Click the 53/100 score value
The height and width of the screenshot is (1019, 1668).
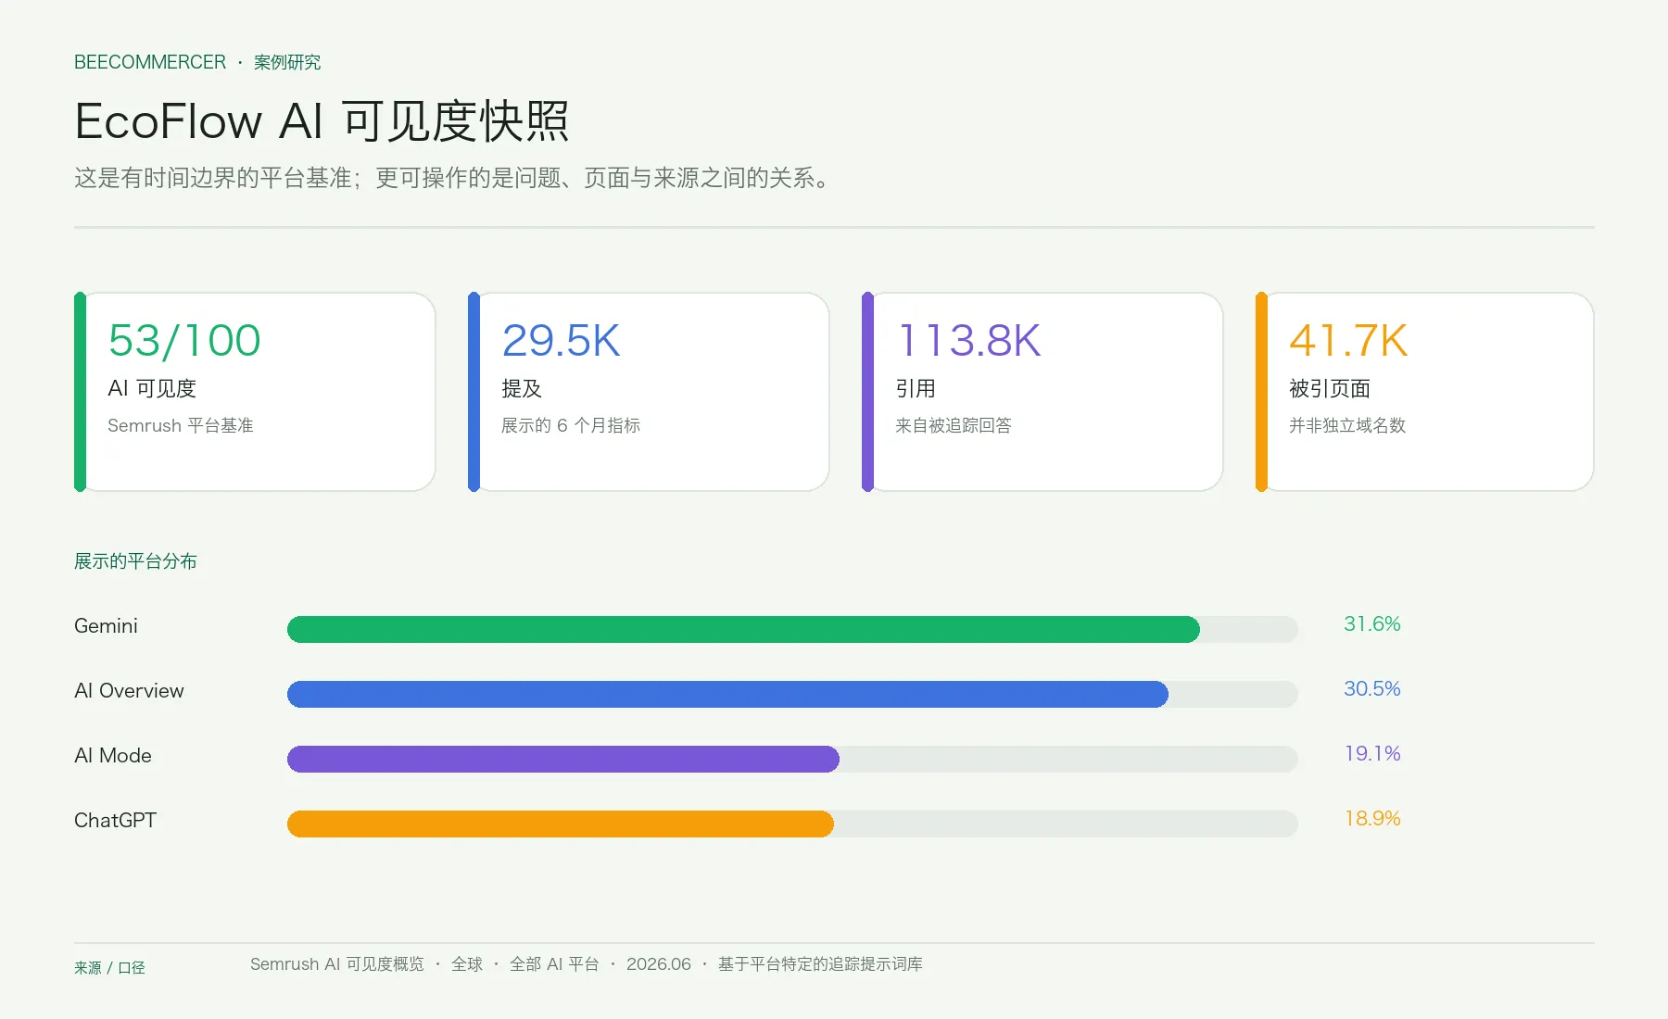point(184,340)
